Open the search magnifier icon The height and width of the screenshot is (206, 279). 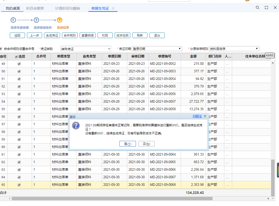258,8
